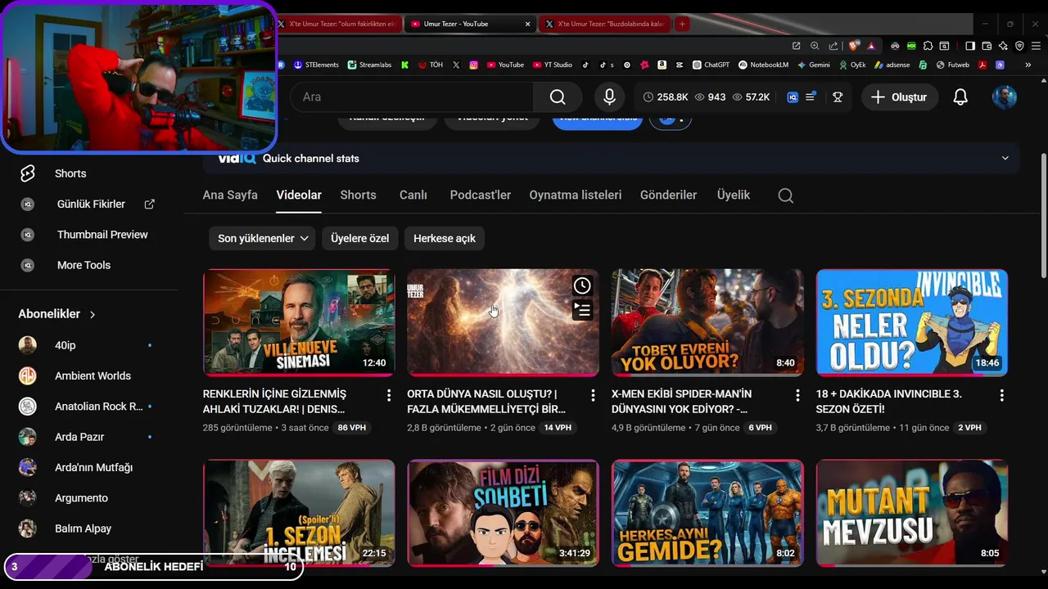
Task: Open Brave Wallet icon in toolbar
Action: [x=987, y=46]
